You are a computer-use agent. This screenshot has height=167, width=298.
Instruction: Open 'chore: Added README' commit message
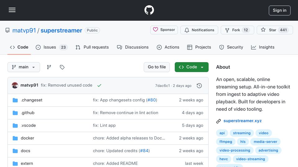115,163
